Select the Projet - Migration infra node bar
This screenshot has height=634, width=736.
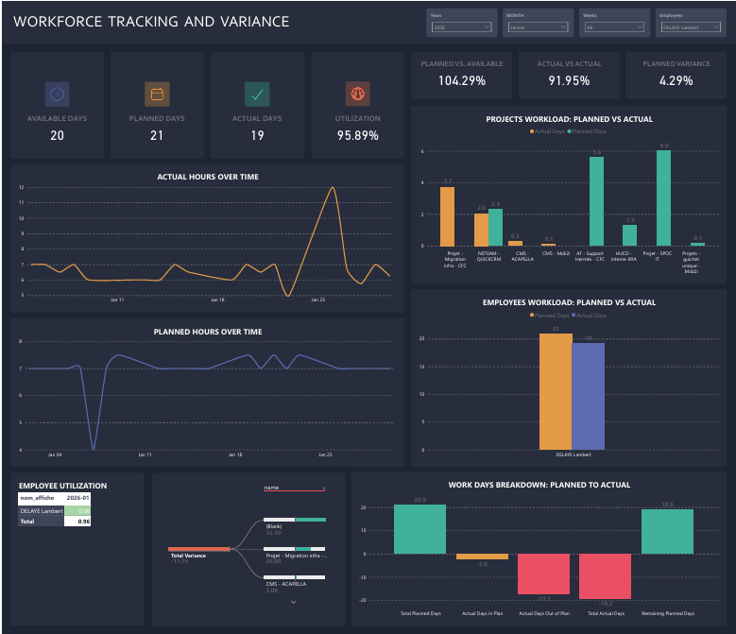pyautogui.click(x=295, y=549)
